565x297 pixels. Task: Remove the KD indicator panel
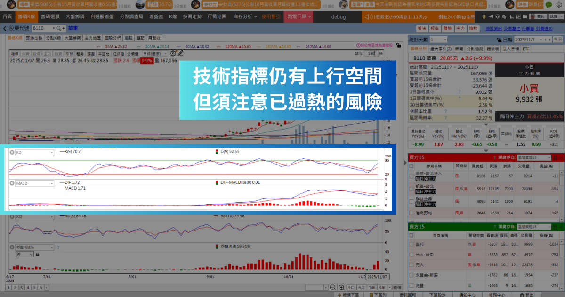(12, 153)
